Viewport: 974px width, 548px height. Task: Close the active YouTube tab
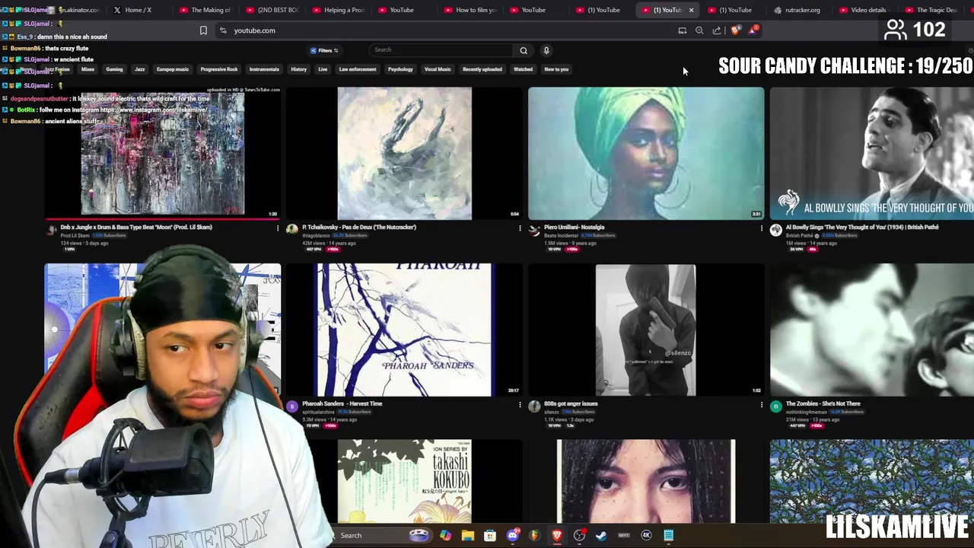tap(691, 10)
